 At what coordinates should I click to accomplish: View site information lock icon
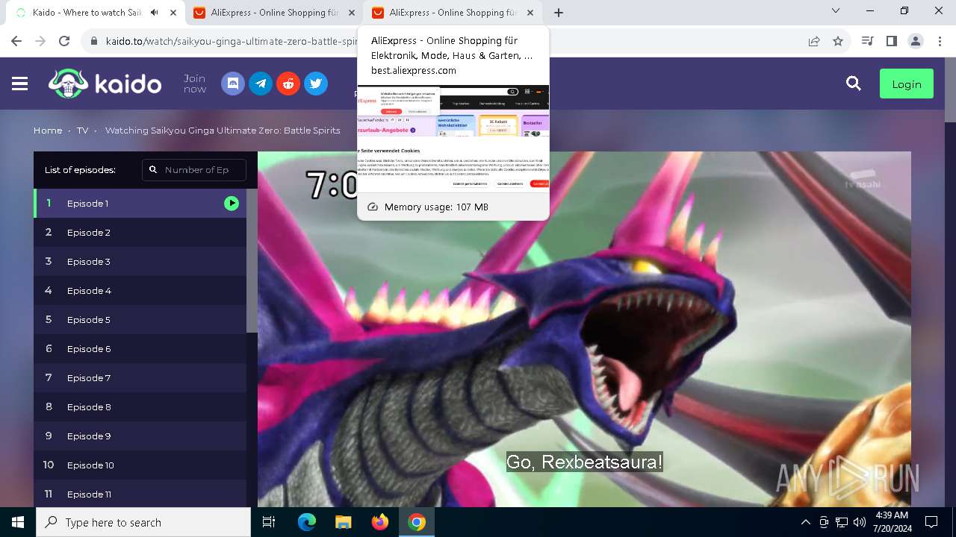(93, 41)
